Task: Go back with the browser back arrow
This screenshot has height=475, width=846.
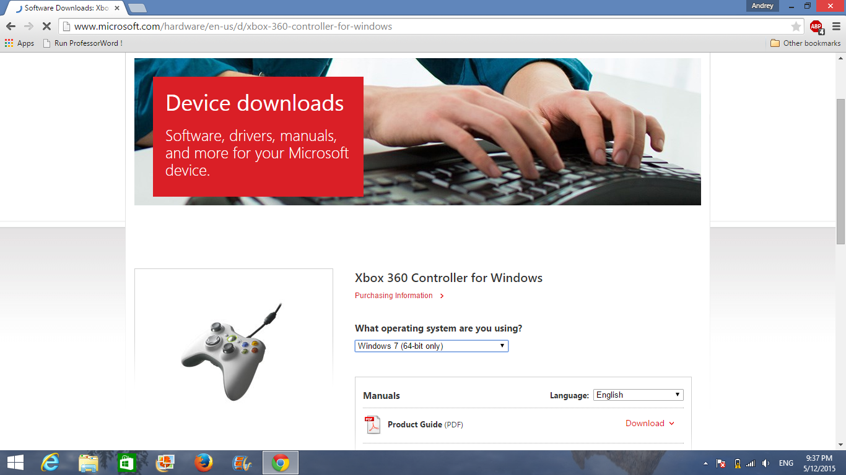Action: pos(11,27)
